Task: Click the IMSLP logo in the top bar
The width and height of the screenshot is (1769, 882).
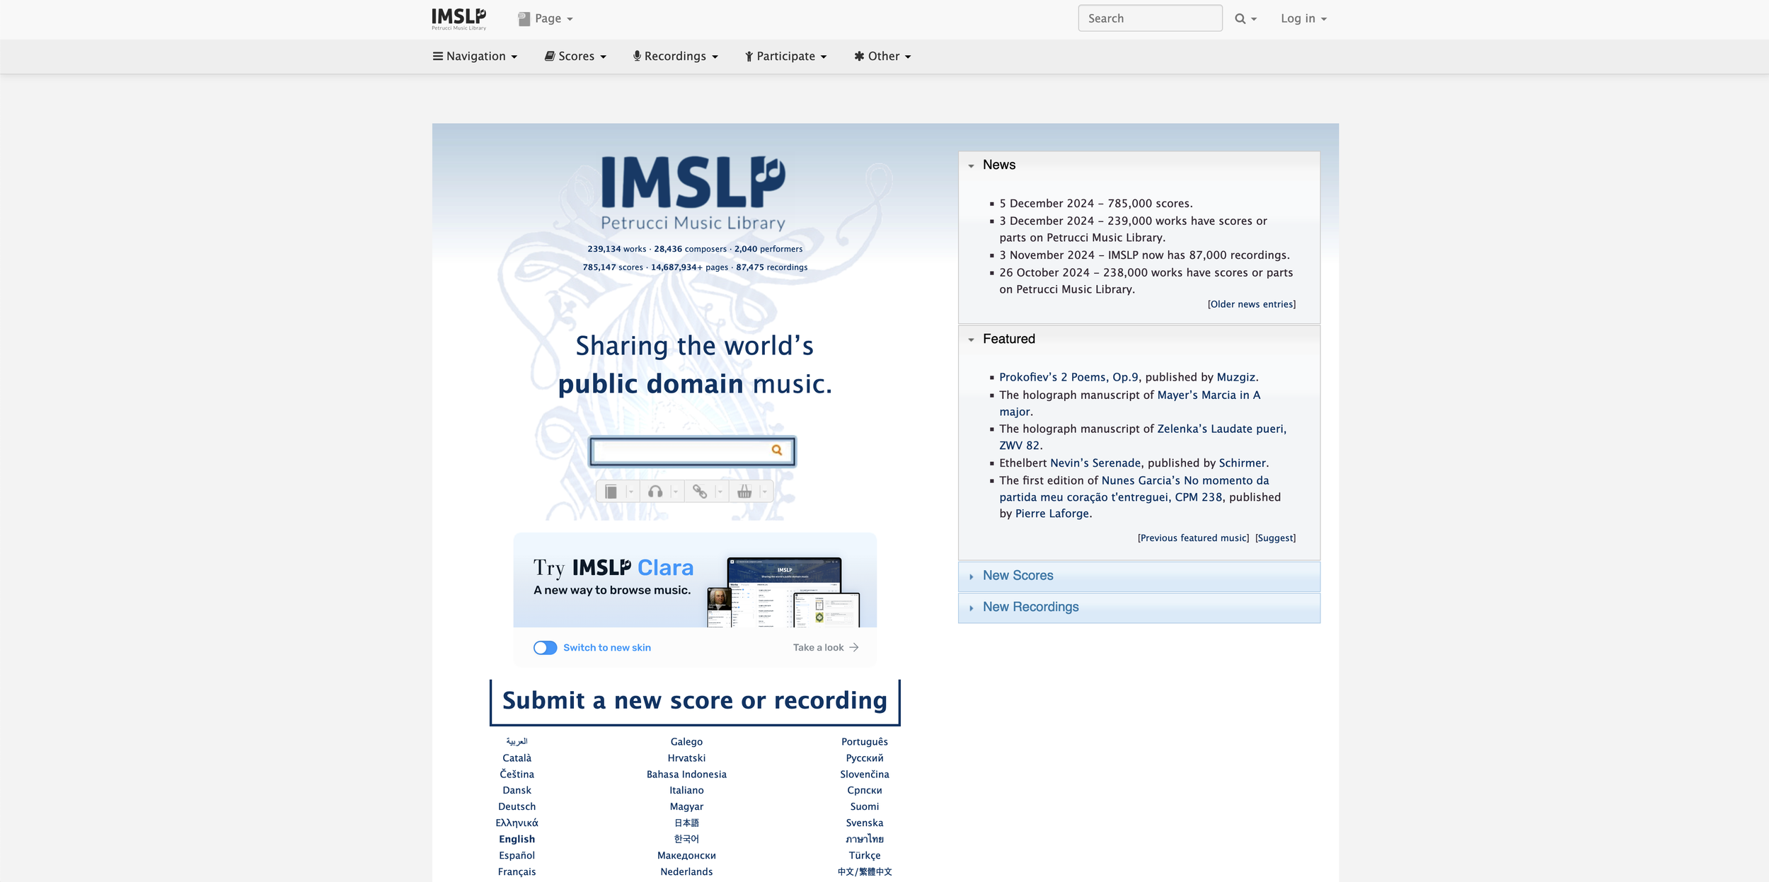Action: click(x=459, y=18)
